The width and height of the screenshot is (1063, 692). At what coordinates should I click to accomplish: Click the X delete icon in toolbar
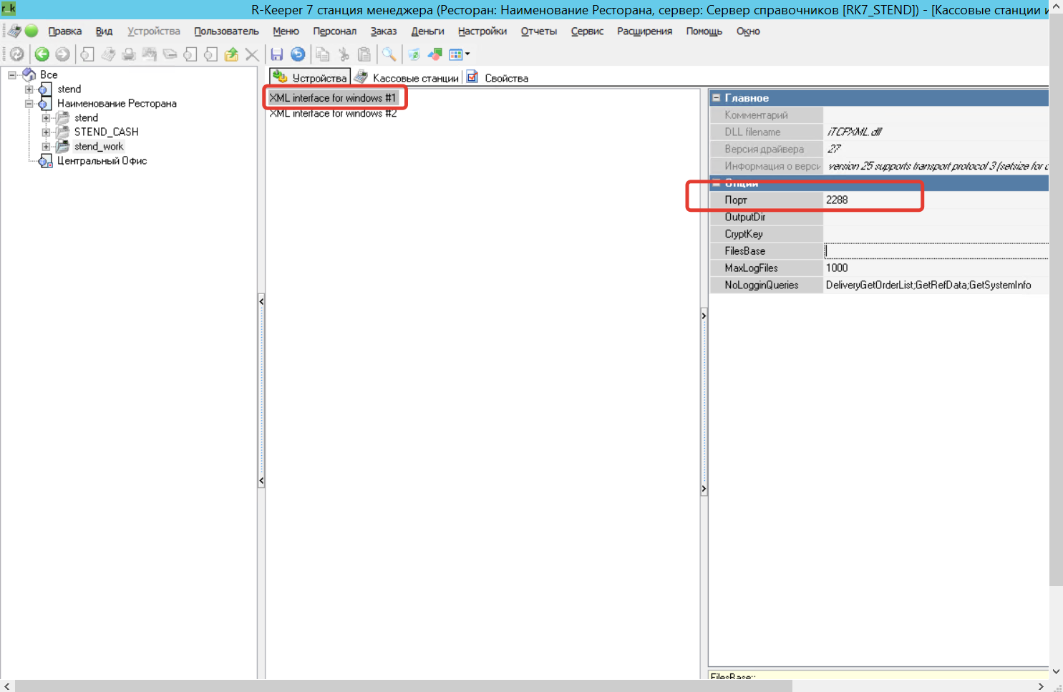(x=252, y=54)
